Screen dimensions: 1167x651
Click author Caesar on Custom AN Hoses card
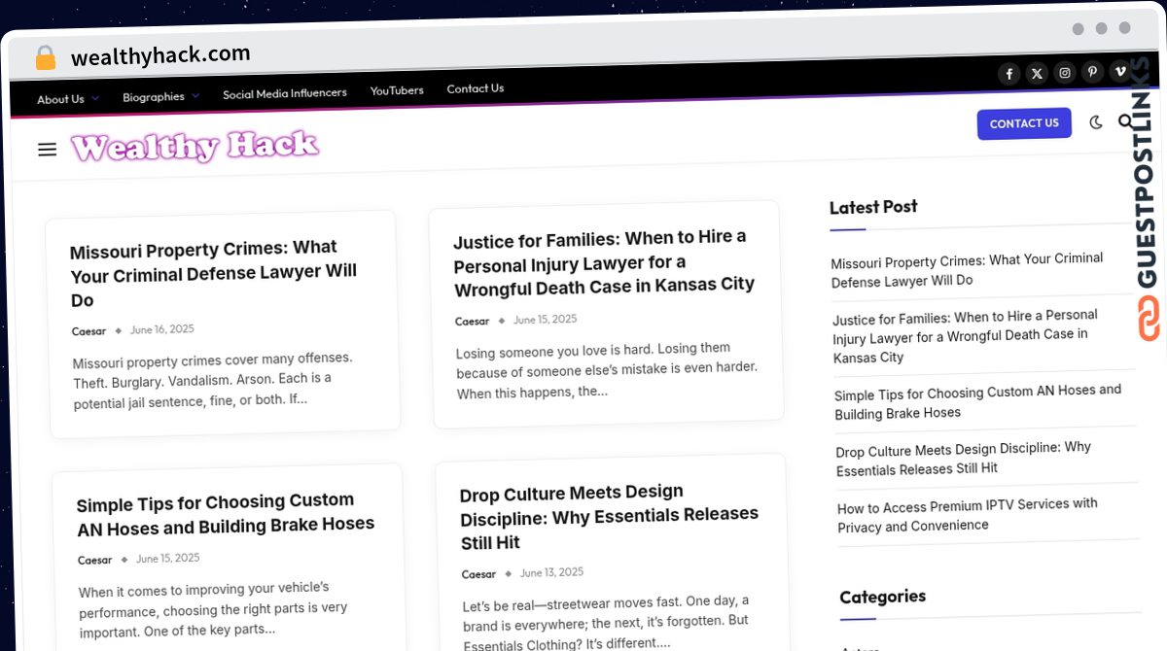pyautogui.click(x=95, y=561)
